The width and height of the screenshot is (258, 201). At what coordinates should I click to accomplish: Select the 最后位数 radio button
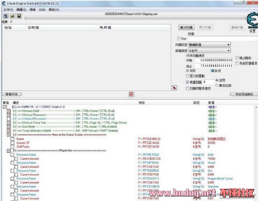click(217, 85)
